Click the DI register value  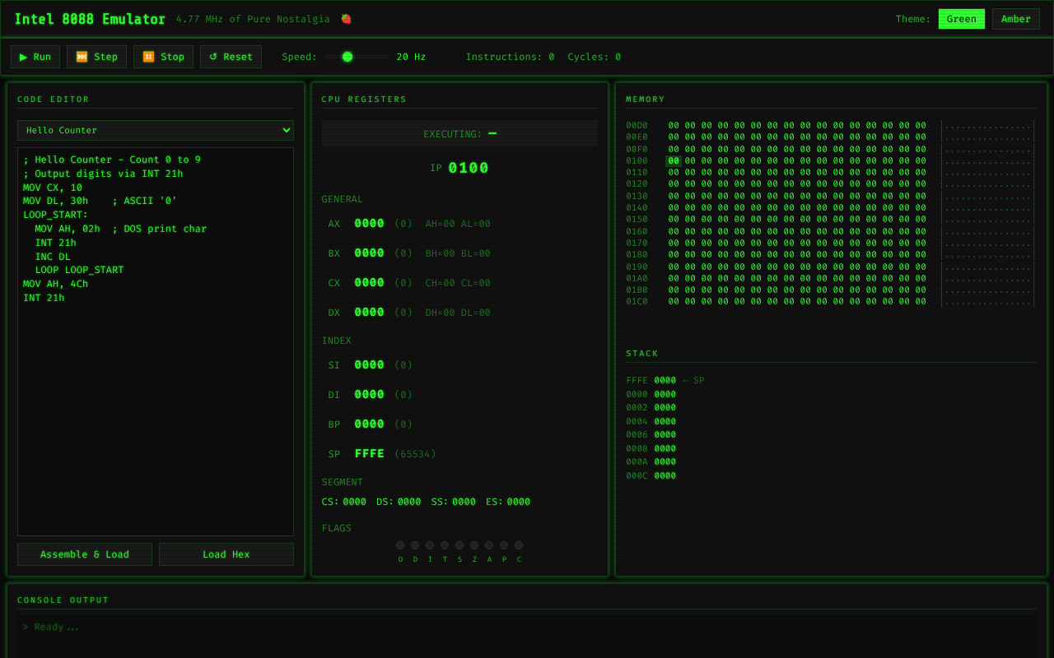point(369,395)
